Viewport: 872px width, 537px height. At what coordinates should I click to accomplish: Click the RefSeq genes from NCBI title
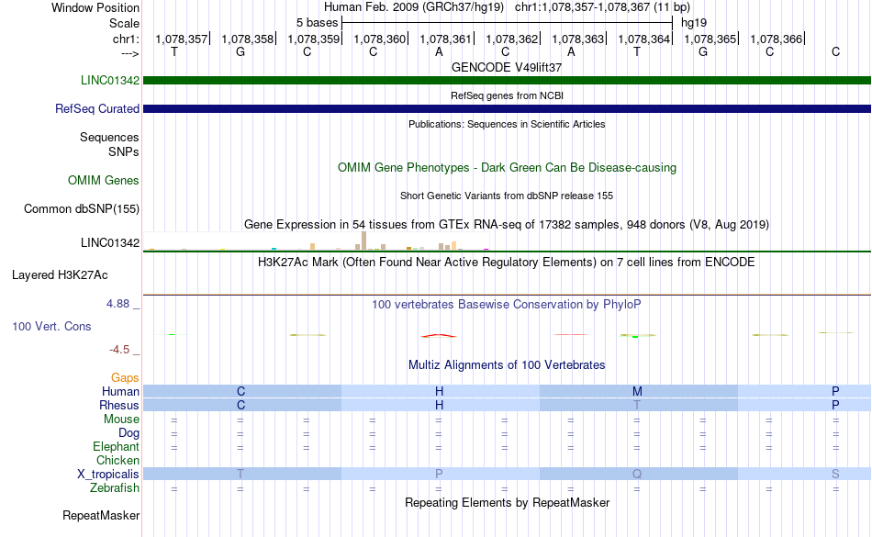[x=507, y=95]
